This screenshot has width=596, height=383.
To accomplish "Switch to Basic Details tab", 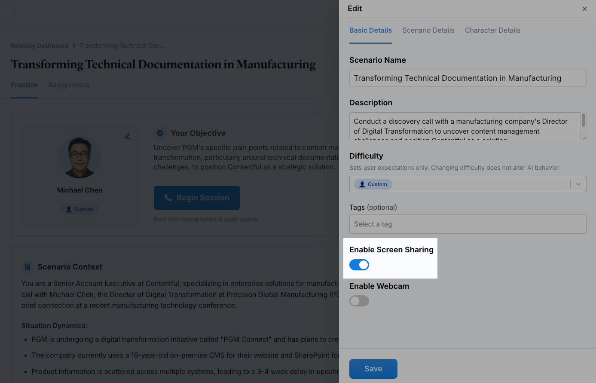I will [x=370, y=31].
